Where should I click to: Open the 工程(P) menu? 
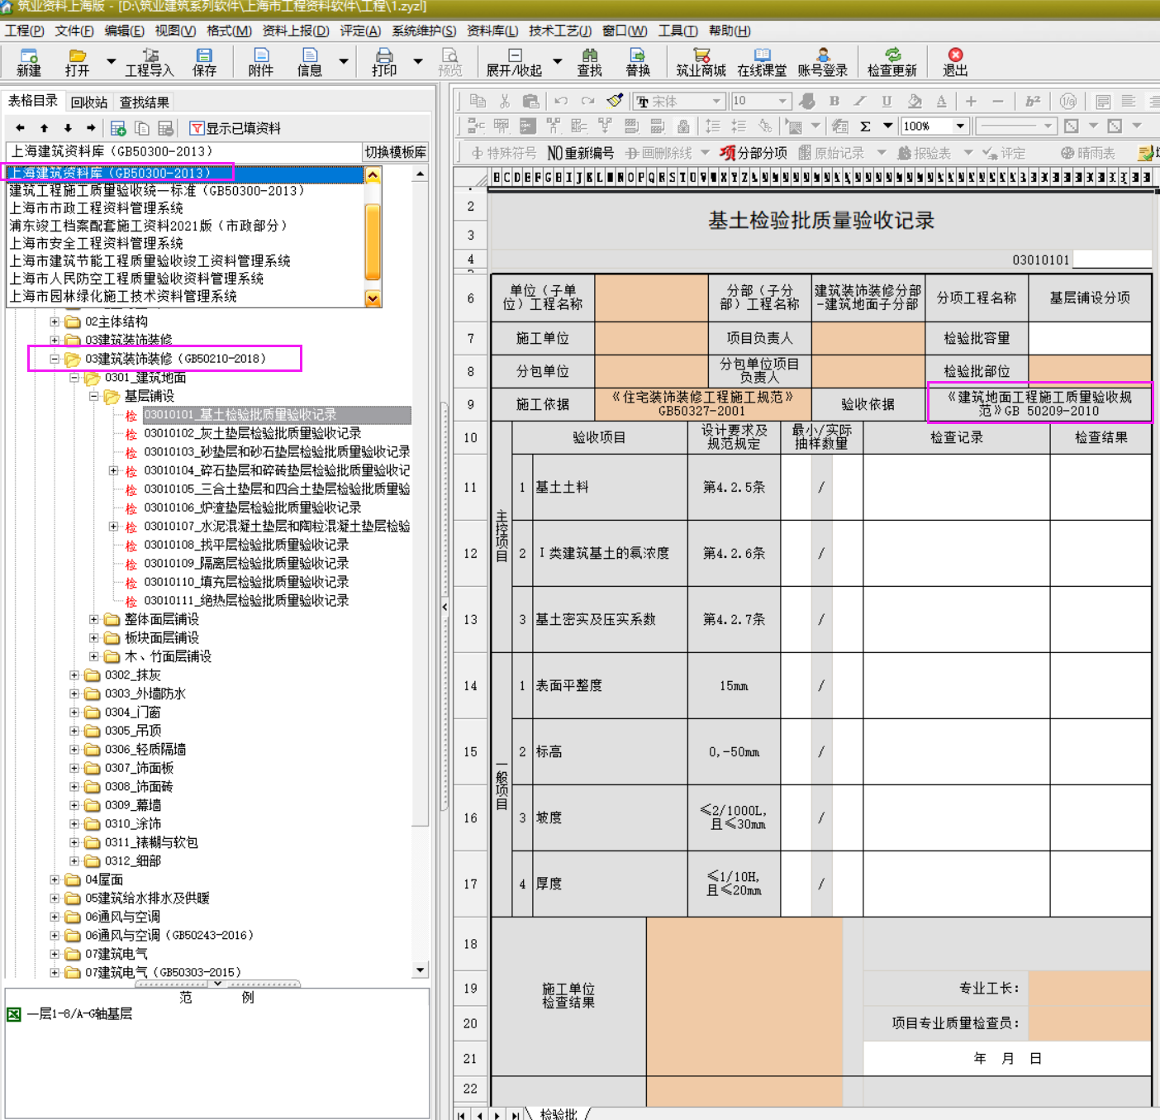[x=25, y=31]
